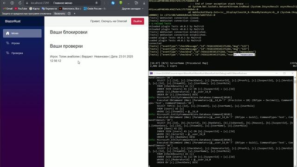Dismiss the malware protection notification bar

(74, 13)
